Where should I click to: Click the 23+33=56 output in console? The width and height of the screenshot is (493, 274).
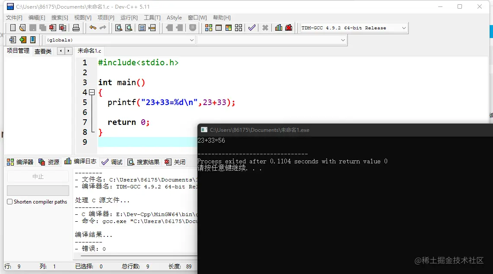(211, 140)
